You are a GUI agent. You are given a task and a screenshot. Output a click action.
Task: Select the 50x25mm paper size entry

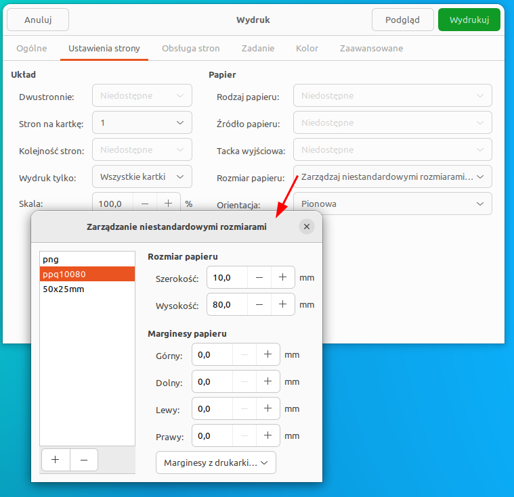pyautogui.click(x=64, y=289)
